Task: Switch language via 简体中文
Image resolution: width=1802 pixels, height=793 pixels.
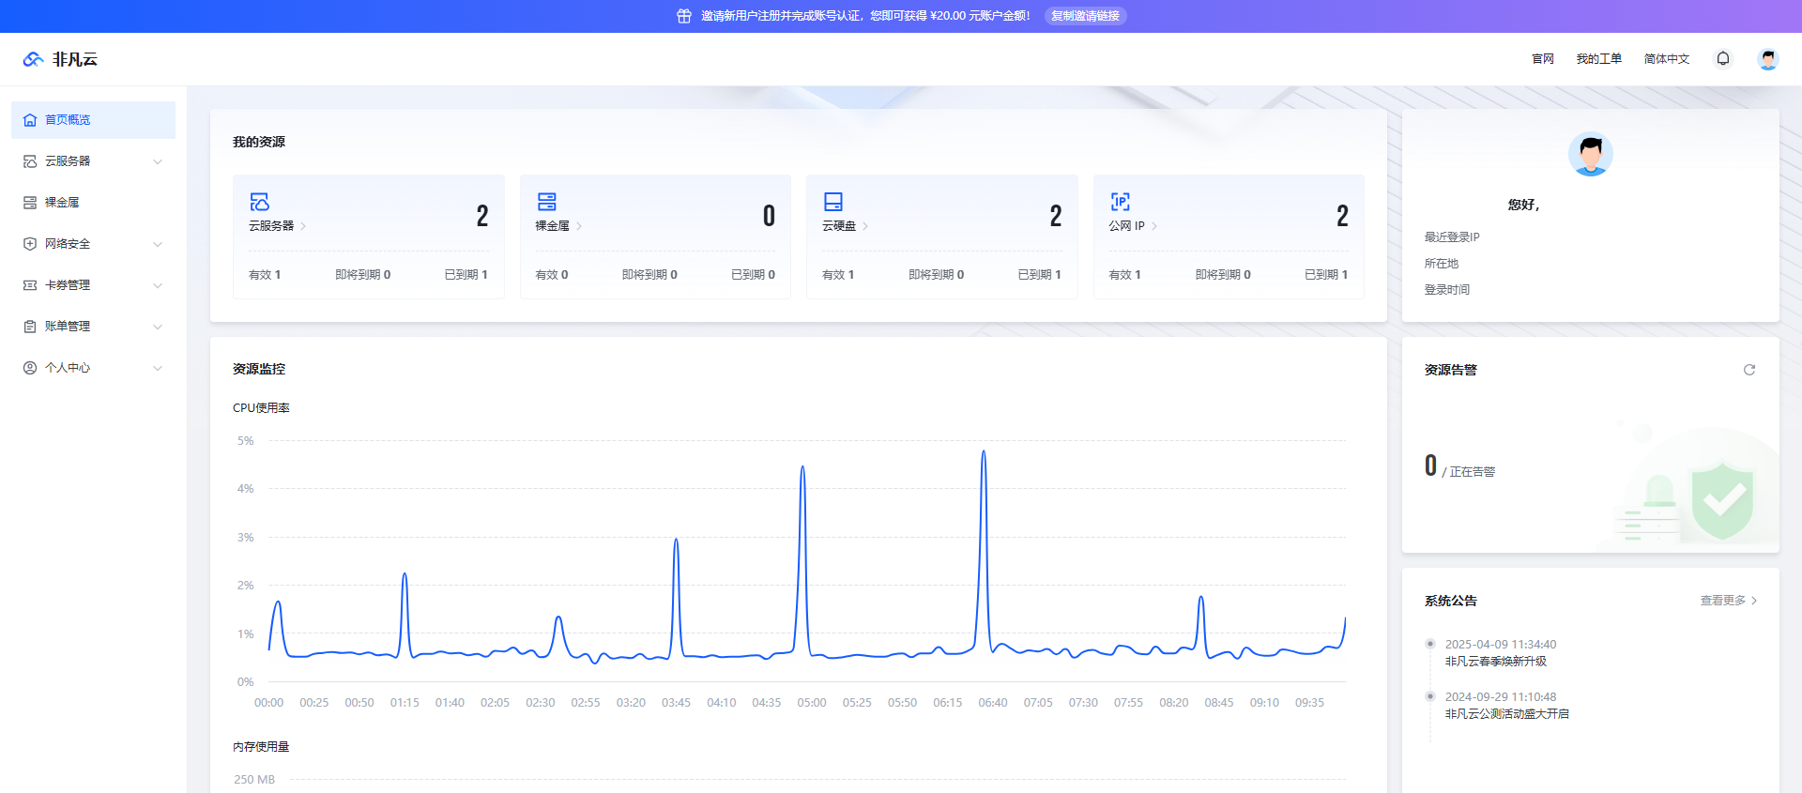Action: (1667, 59)
